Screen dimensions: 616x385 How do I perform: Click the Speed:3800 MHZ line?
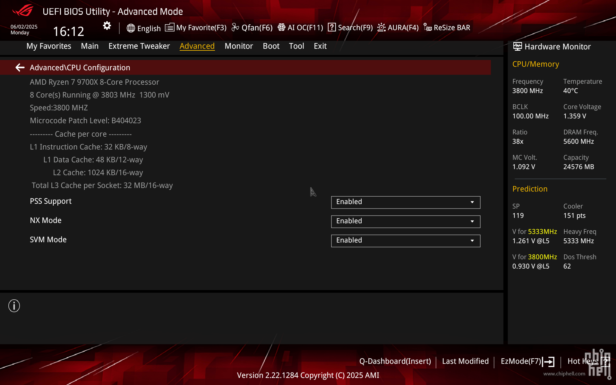coord(59,108)
